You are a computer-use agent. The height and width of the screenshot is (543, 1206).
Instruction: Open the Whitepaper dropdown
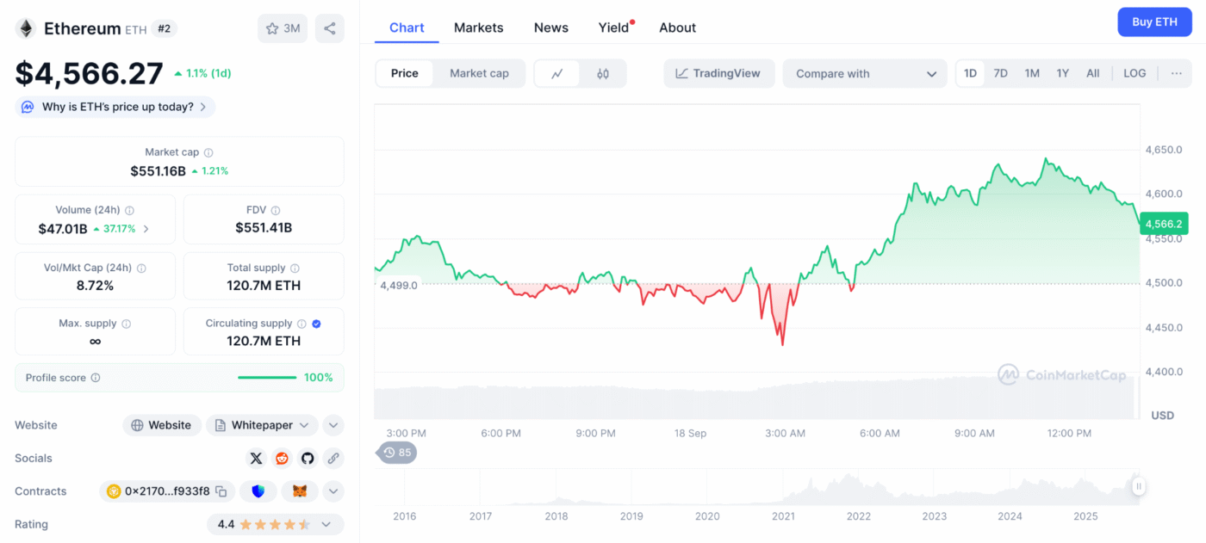point(262,425)
